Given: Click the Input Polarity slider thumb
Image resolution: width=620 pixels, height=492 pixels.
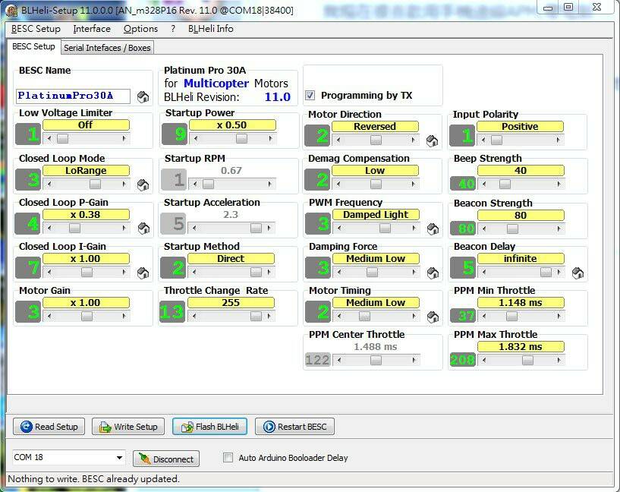Looking at the screenshot, I should (x=496, y=140).
